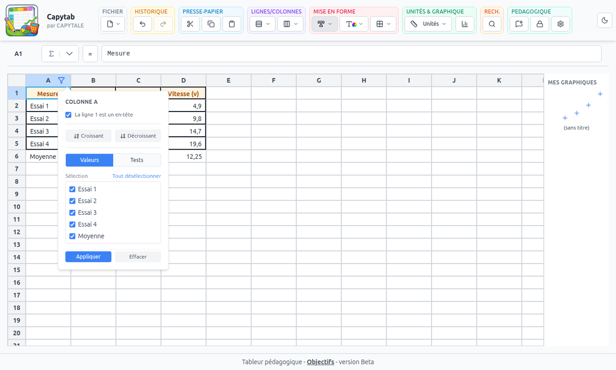Clear the filter with Effacer
The width and height of the screenshot is (616, 370).
coord(138,256)
